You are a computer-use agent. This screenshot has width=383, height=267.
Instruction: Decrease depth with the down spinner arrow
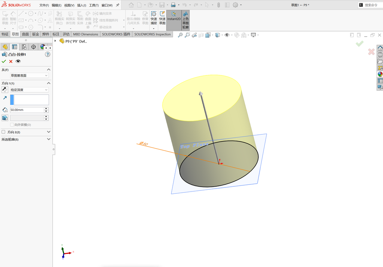(x=46, y=111)
